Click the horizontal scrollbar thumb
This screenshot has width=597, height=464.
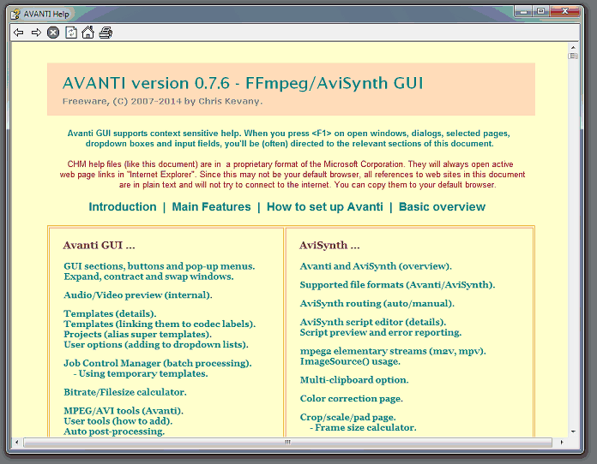coord(288,443)
